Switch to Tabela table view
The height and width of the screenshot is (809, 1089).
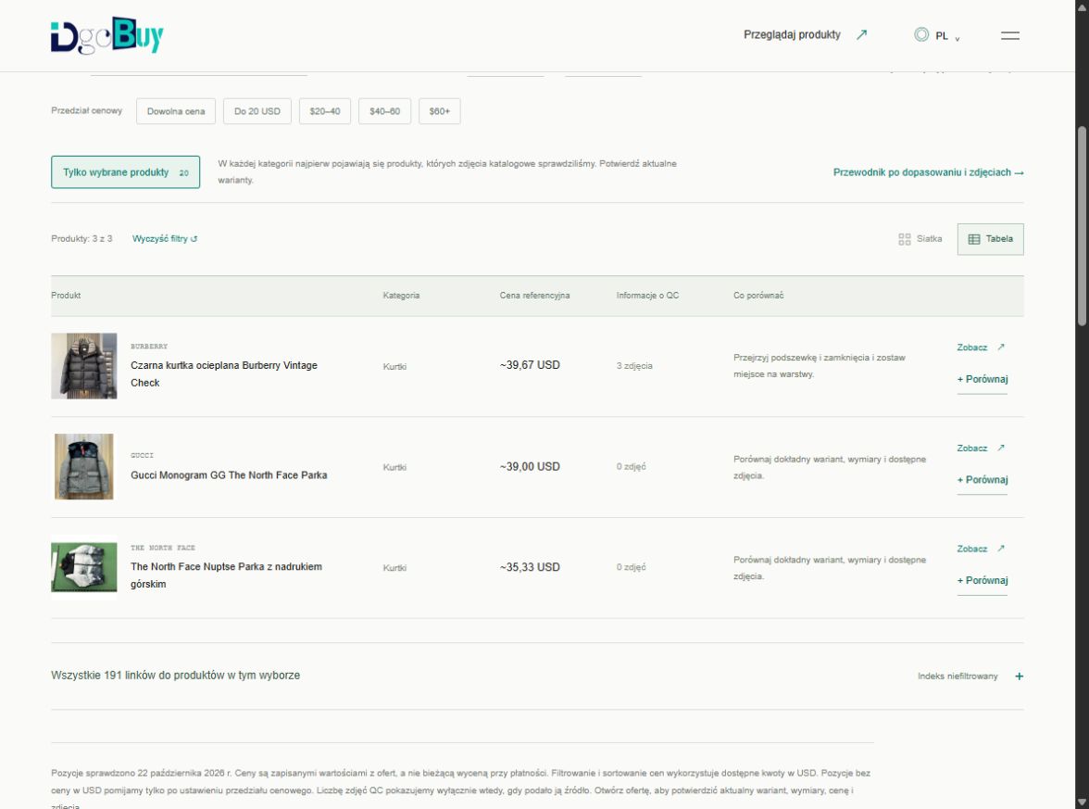pos(991,239)
